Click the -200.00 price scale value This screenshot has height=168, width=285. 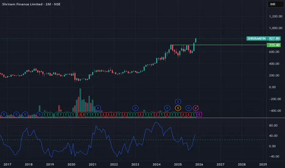tap(275, 99)
